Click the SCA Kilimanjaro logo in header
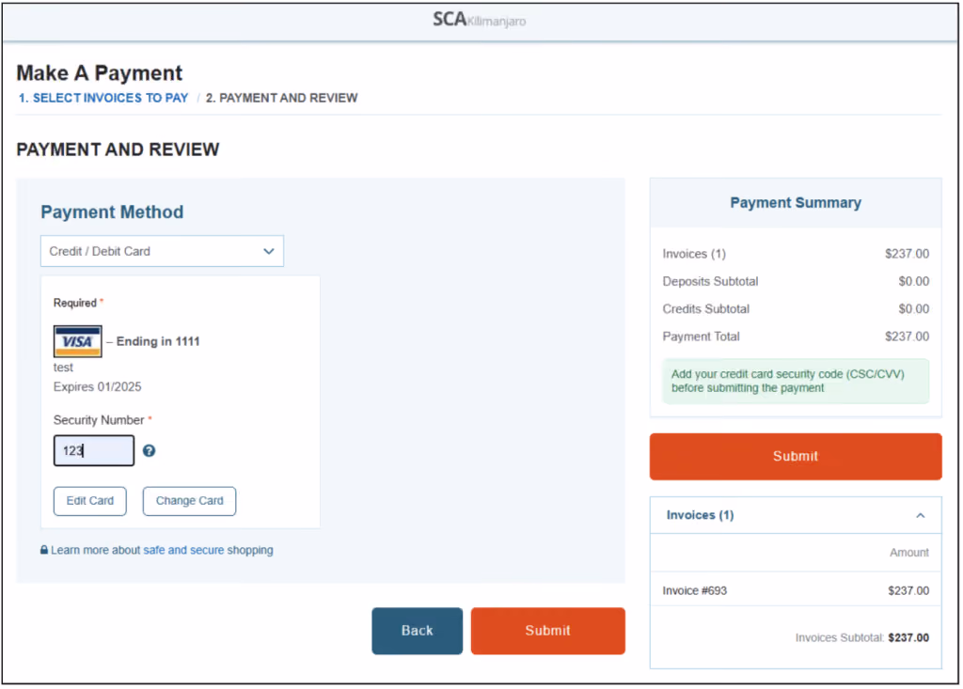The height and width of the screenshot is (689, 963). click(x=479, y=21)
